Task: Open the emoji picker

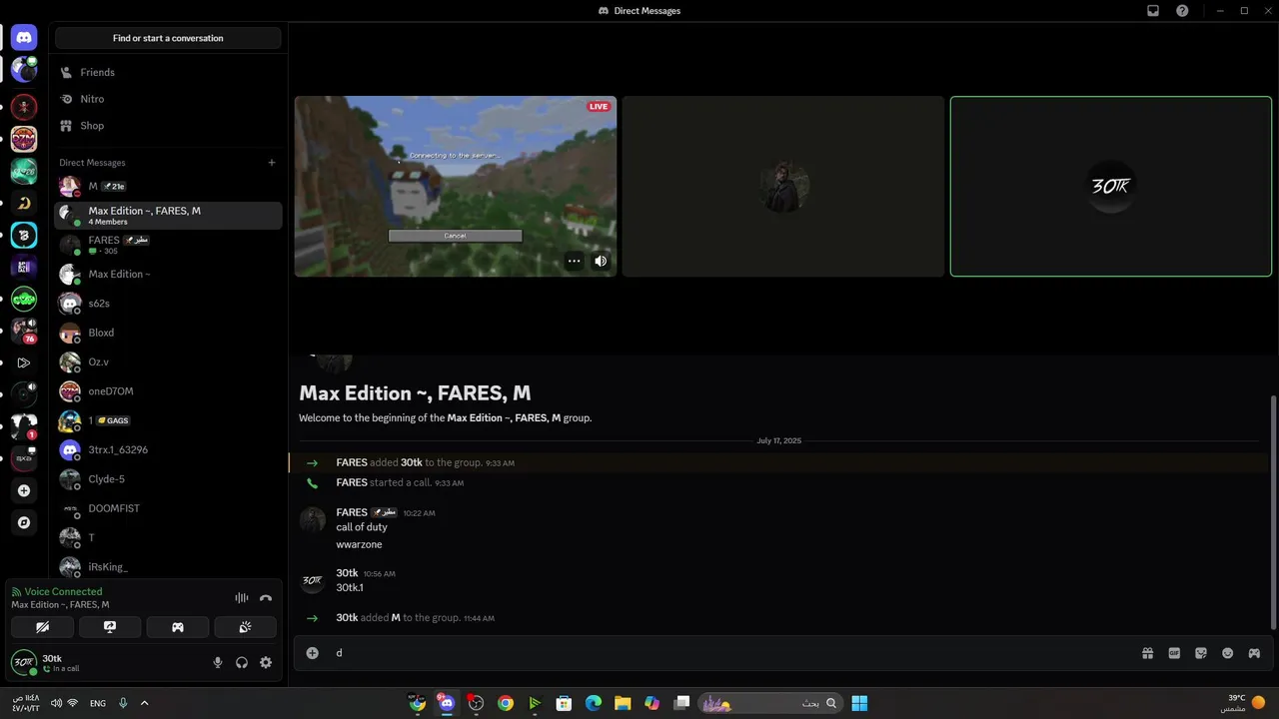Action: pyautogui.click(x=1227, y=653)
